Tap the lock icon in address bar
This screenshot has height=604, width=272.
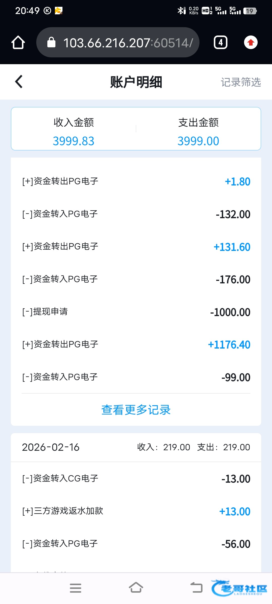51,42
